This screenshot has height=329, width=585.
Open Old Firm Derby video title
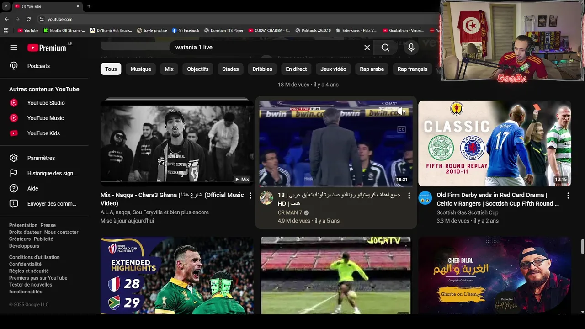pos(498,199)
